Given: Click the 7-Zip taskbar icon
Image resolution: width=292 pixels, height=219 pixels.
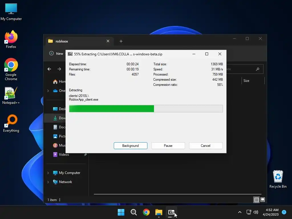Looking at the screenshot, I should click(171, 212).
